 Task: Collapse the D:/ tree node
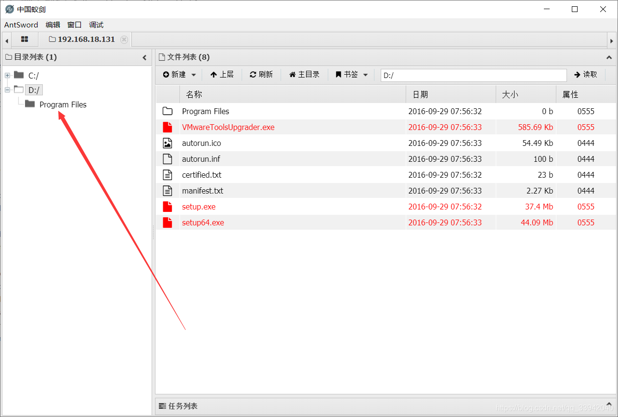[7, 90]
